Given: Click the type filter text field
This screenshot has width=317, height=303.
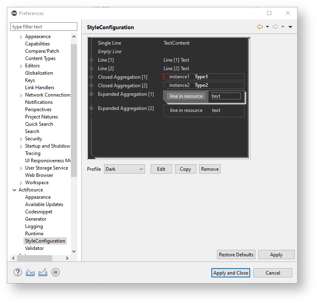Looking at the screenshot, I should pyautogui.click(x=44, y=27).
